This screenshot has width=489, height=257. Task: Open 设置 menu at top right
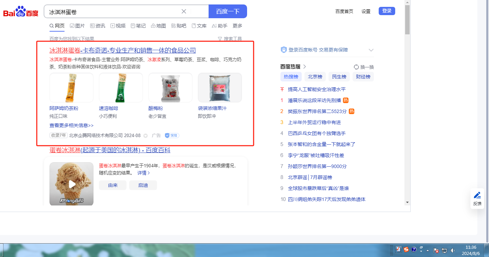(x=366, y=11)
